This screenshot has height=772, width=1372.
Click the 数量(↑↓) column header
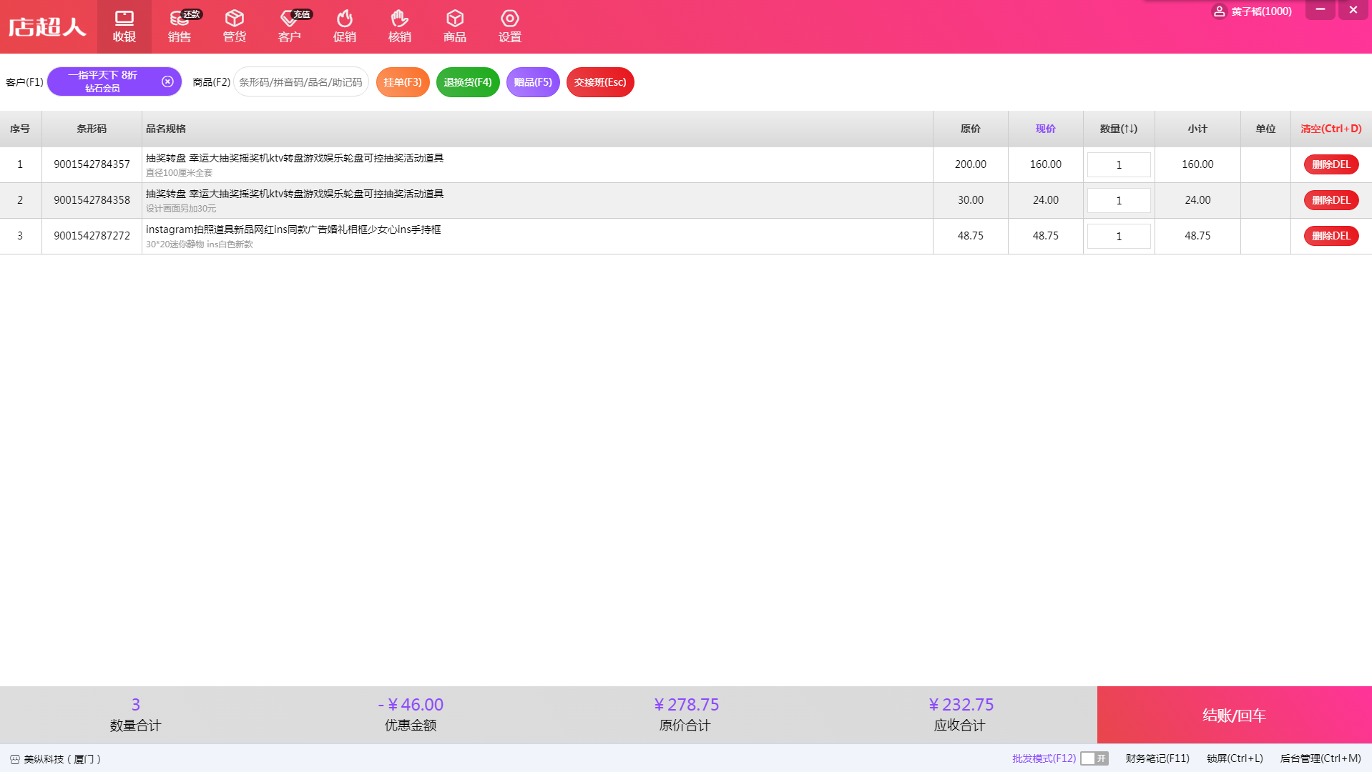pyautogui.click(x=1119, y=129)
